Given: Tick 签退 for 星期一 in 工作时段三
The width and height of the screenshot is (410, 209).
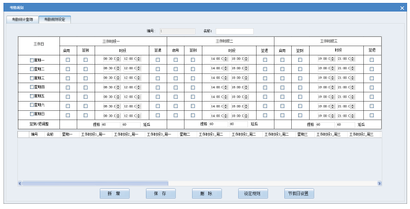Looking at the screenshot, I should point(371,59).
